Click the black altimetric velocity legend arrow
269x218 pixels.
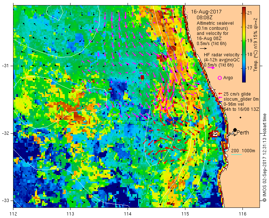pyautogui.click(x=204, y=49)
